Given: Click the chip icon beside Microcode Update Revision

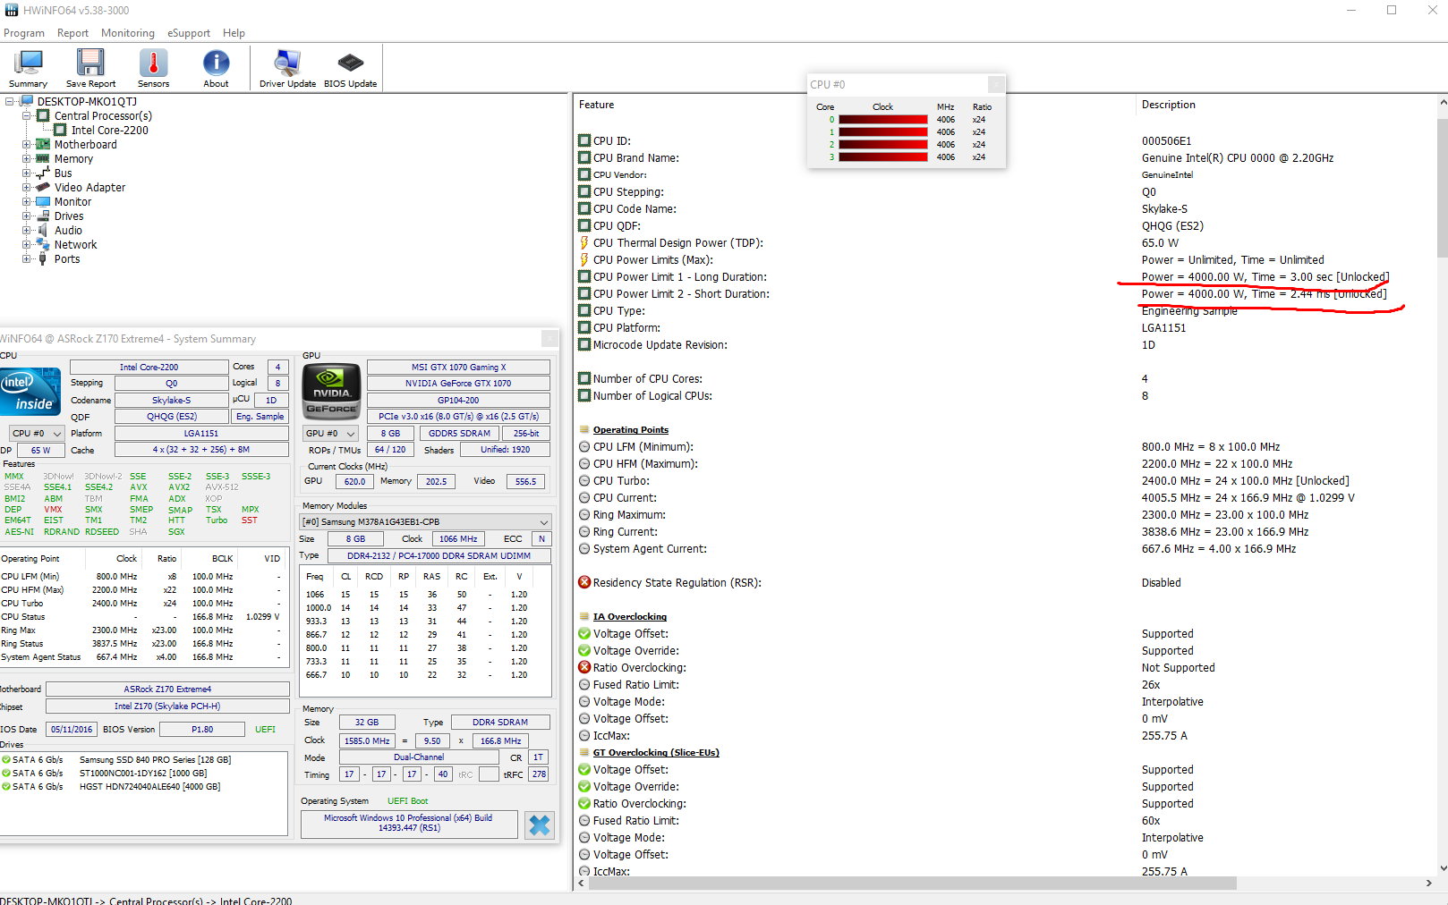Looking at the screenshot, I should tap(584, 344).
